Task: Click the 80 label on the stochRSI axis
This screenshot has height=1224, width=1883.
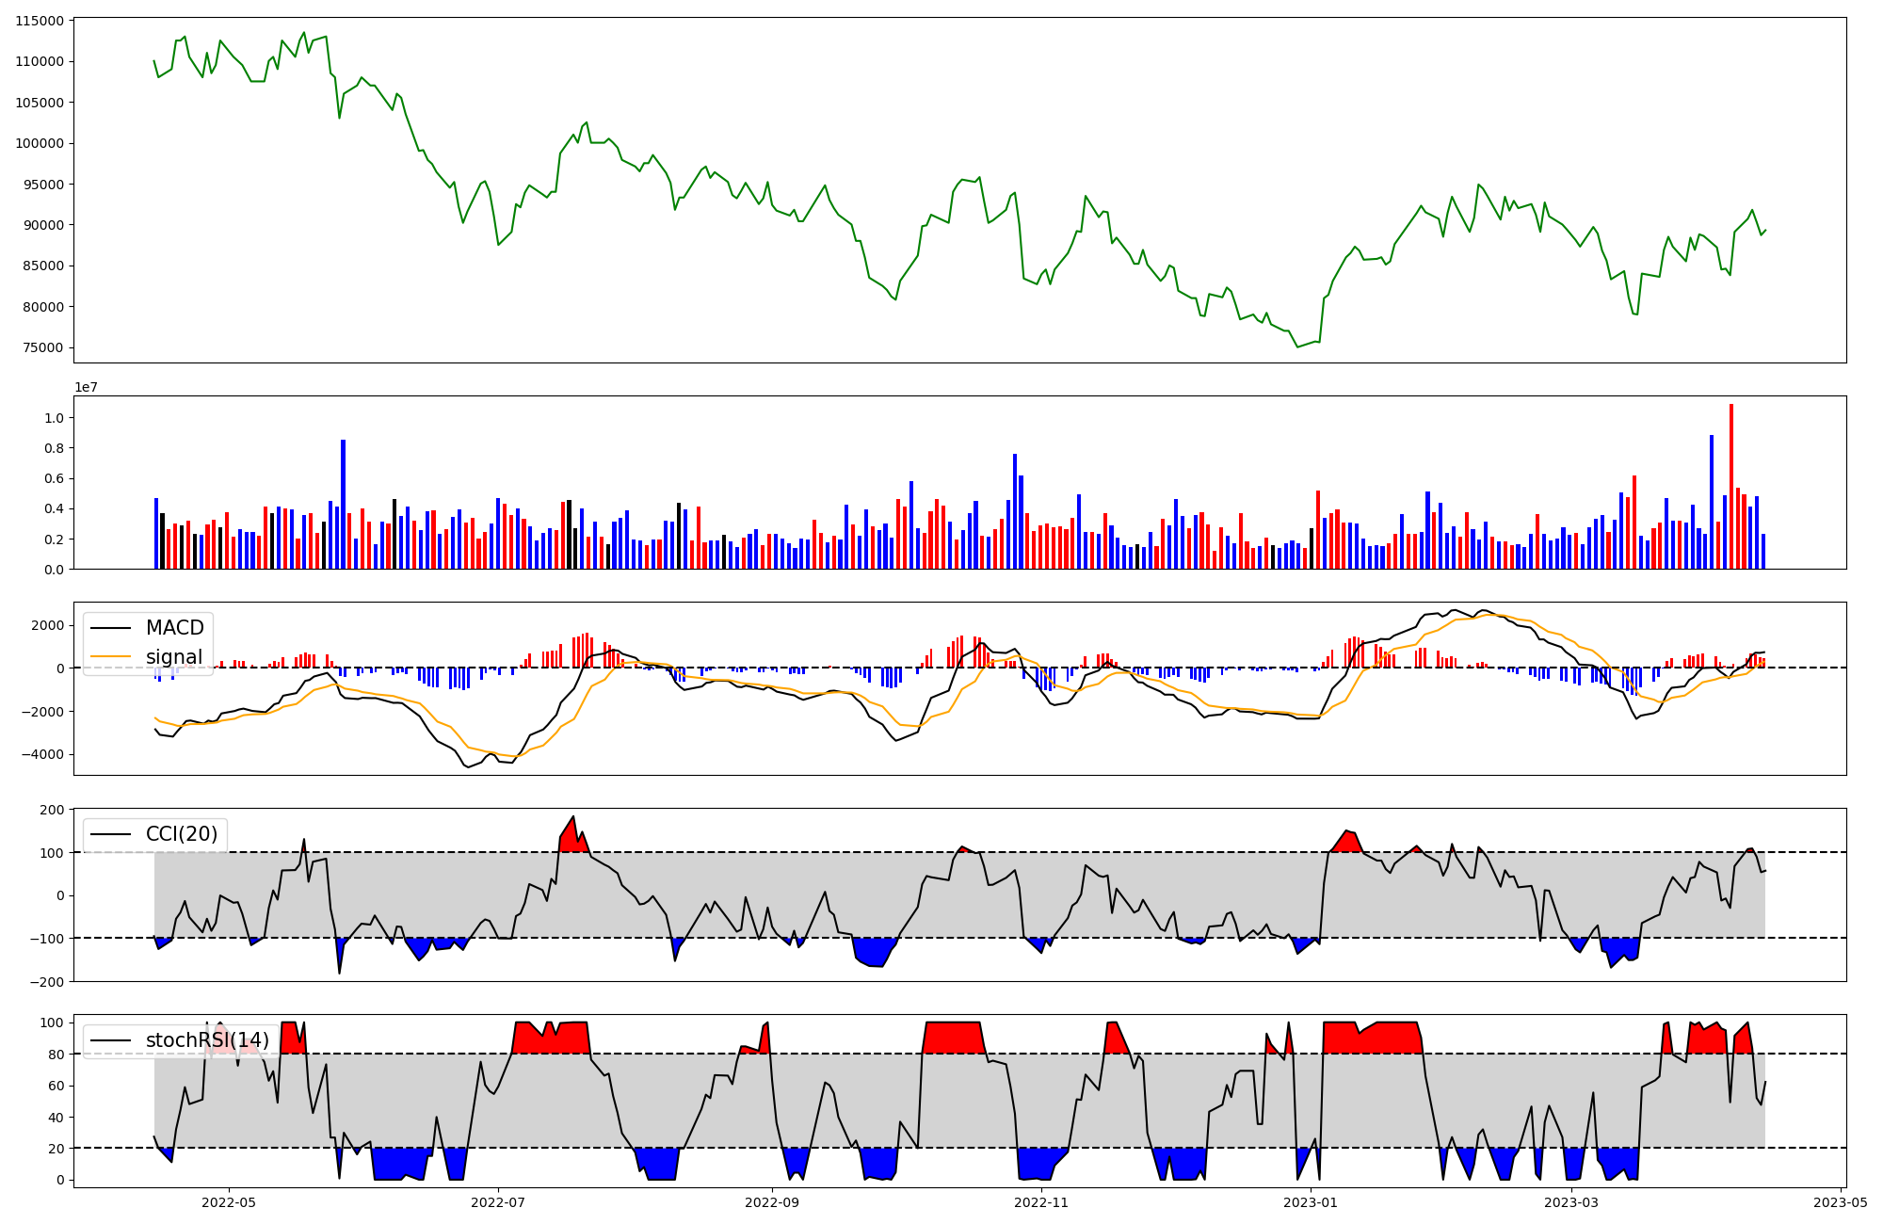Action: point(56,1055)
